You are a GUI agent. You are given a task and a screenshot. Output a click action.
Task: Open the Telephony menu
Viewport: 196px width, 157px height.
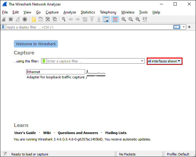[x=108, y=12]
